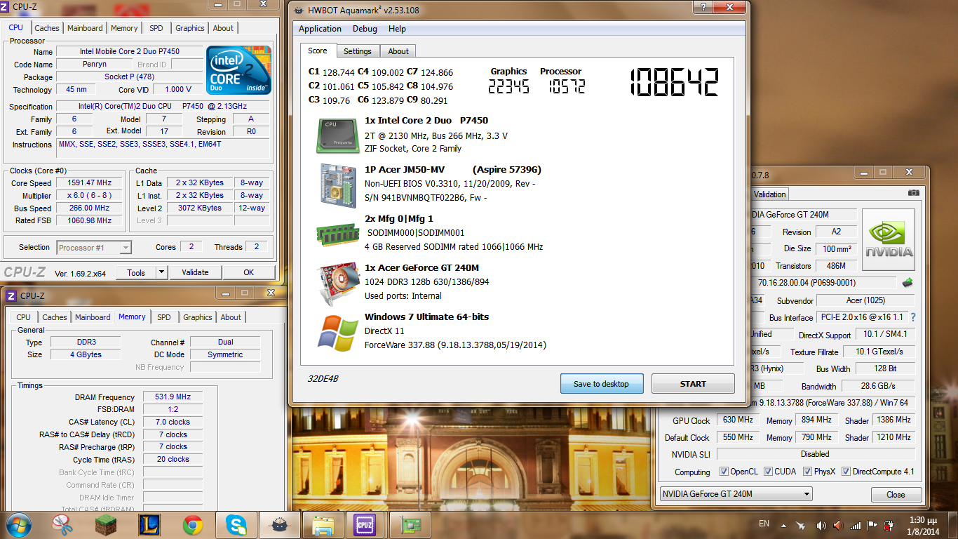Click the 32DE4B code text in Aquamark
The width and height of the screenshot is (958, 539).
323,379
